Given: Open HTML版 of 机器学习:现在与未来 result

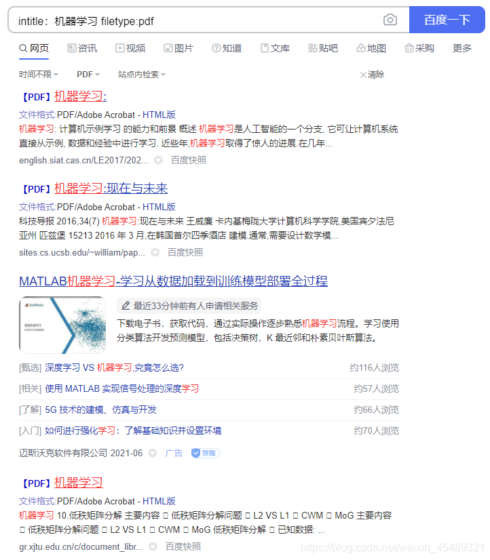Looking at the screenshot, I should pos(159,207).
